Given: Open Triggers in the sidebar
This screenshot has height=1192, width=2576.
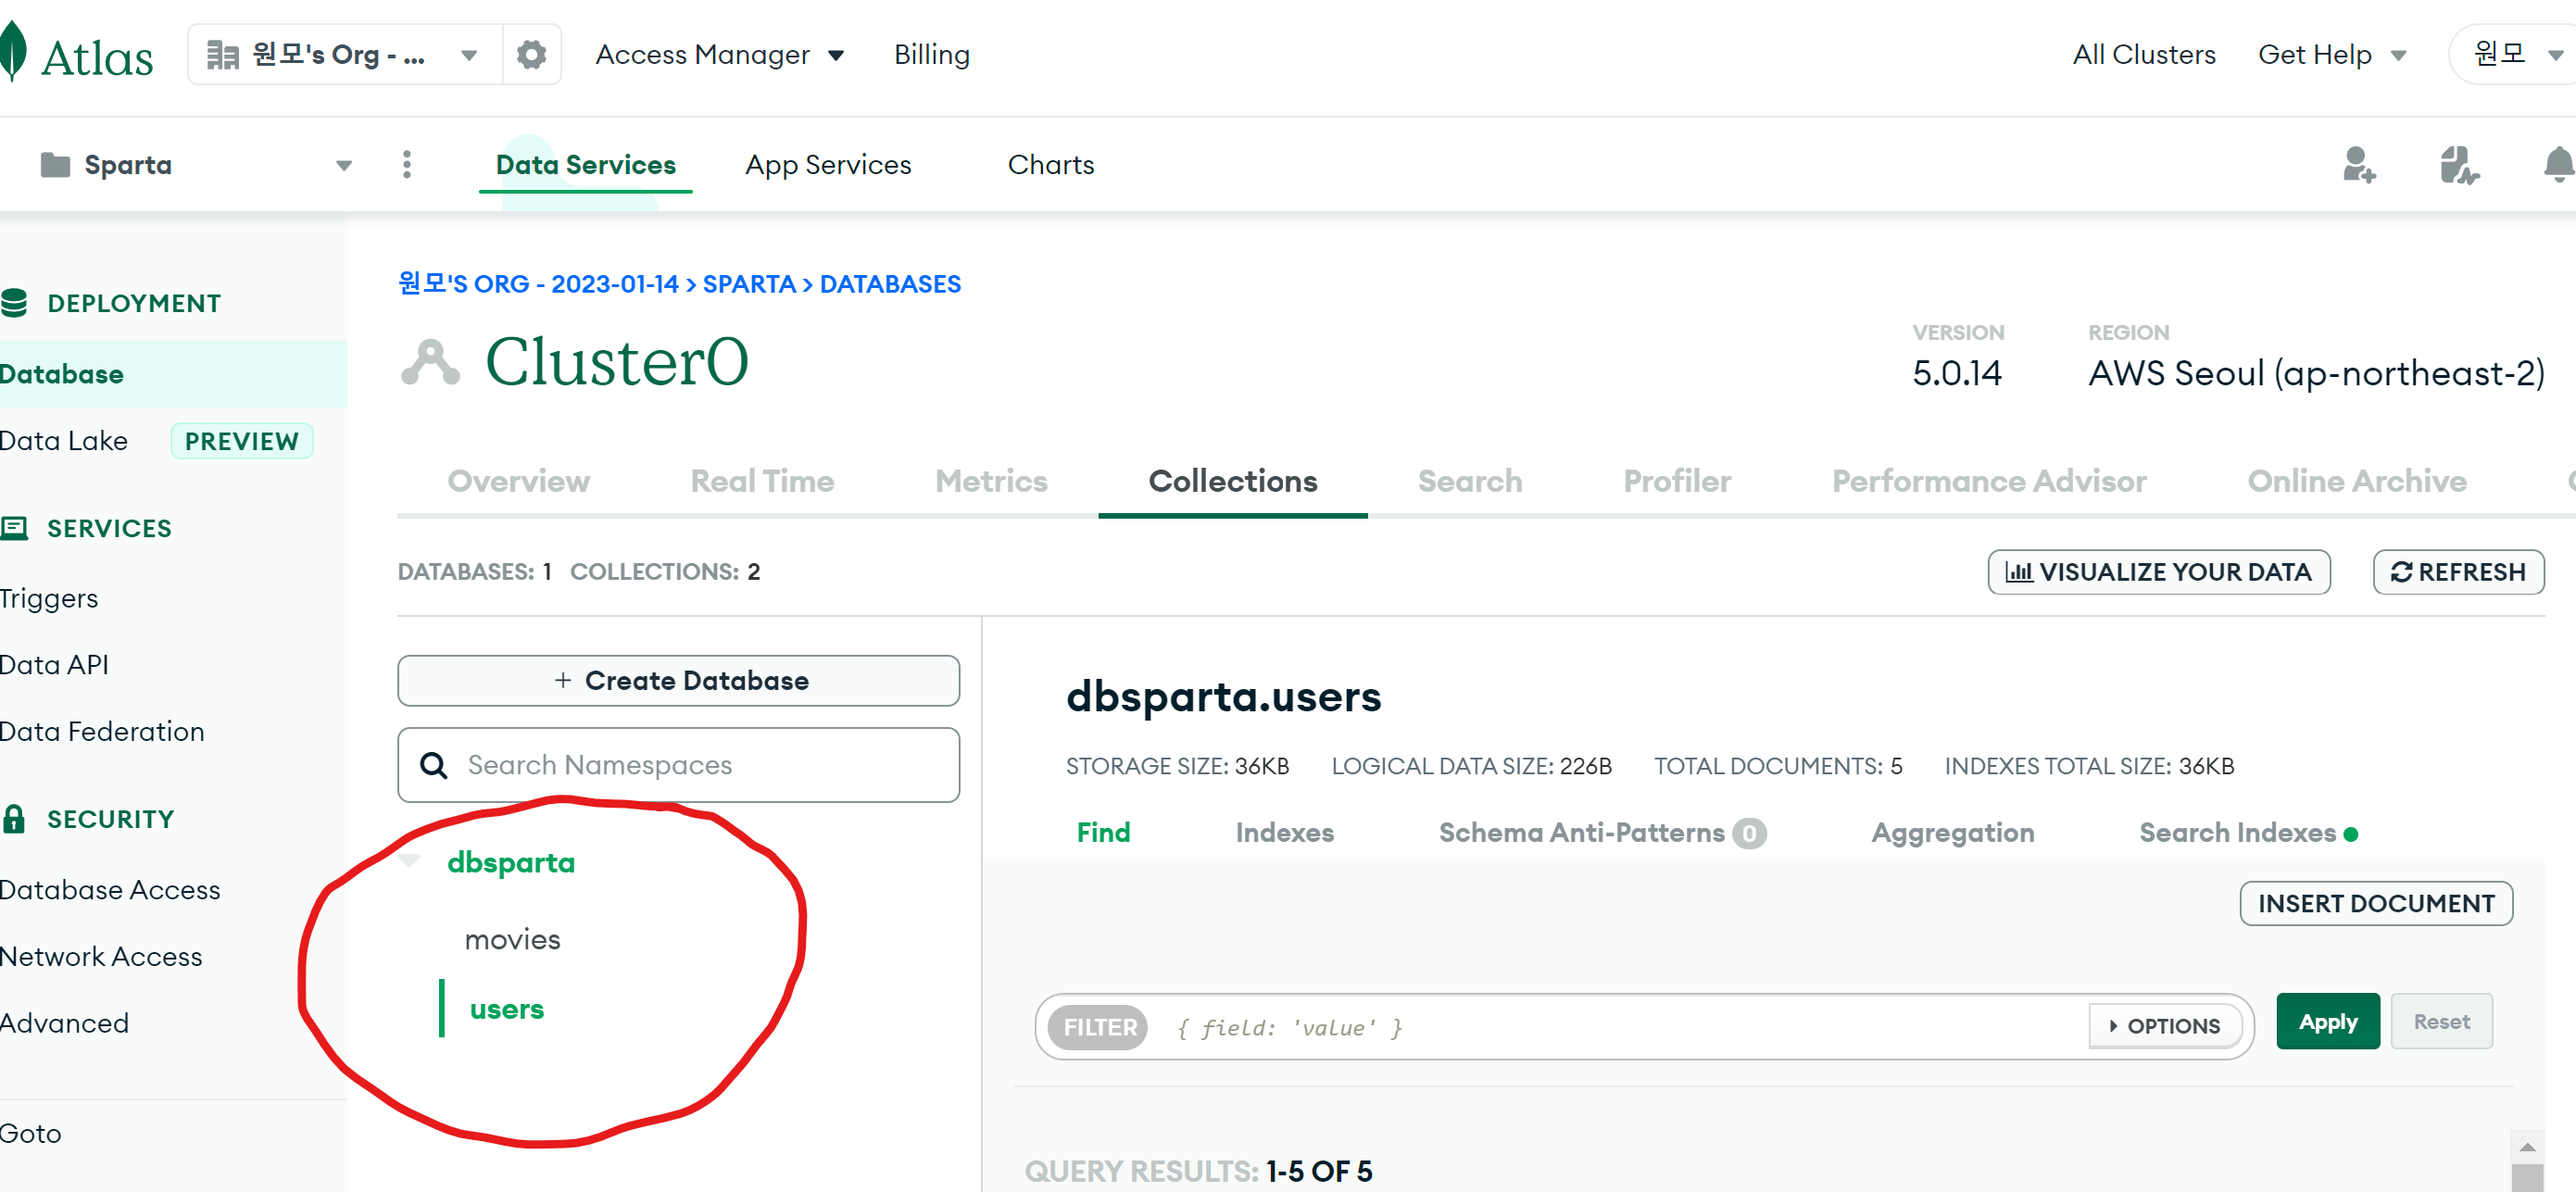Looking at the screenshot, I should [x=49, y=598].
